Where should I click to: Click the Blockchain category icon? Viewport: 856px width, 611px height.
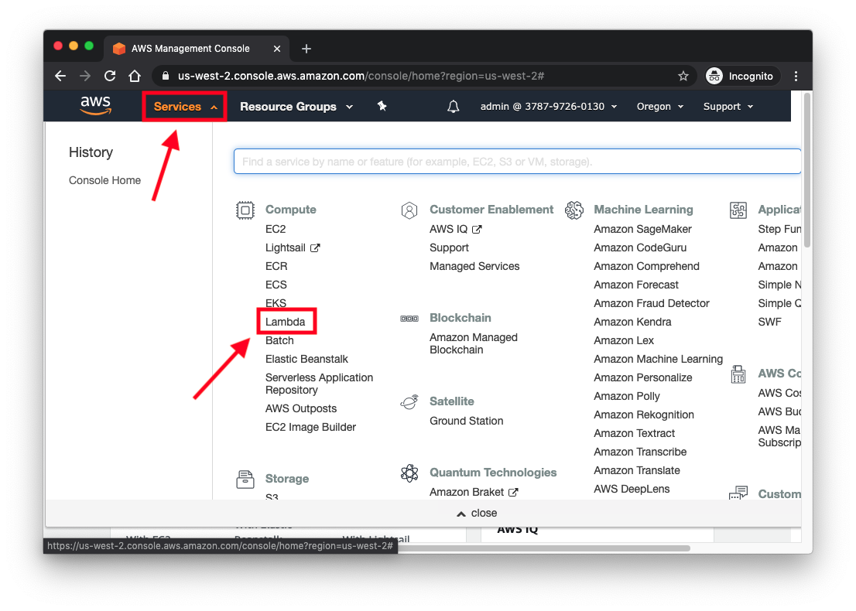[x=409, y=319]
